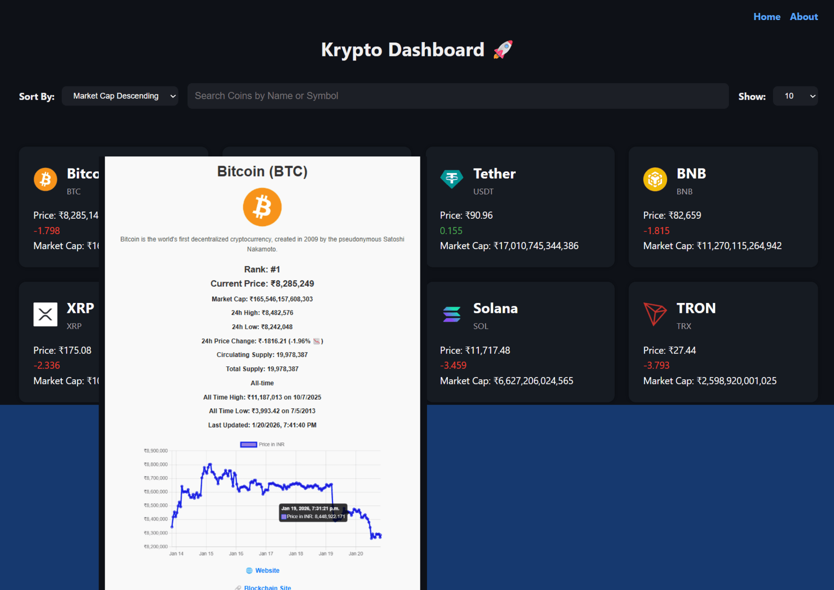
Task: Click Solana change value -3.459
Action: [x=453, y=366]
